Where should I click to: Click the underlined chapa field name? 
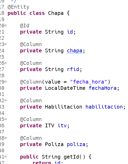click(75, 51)
